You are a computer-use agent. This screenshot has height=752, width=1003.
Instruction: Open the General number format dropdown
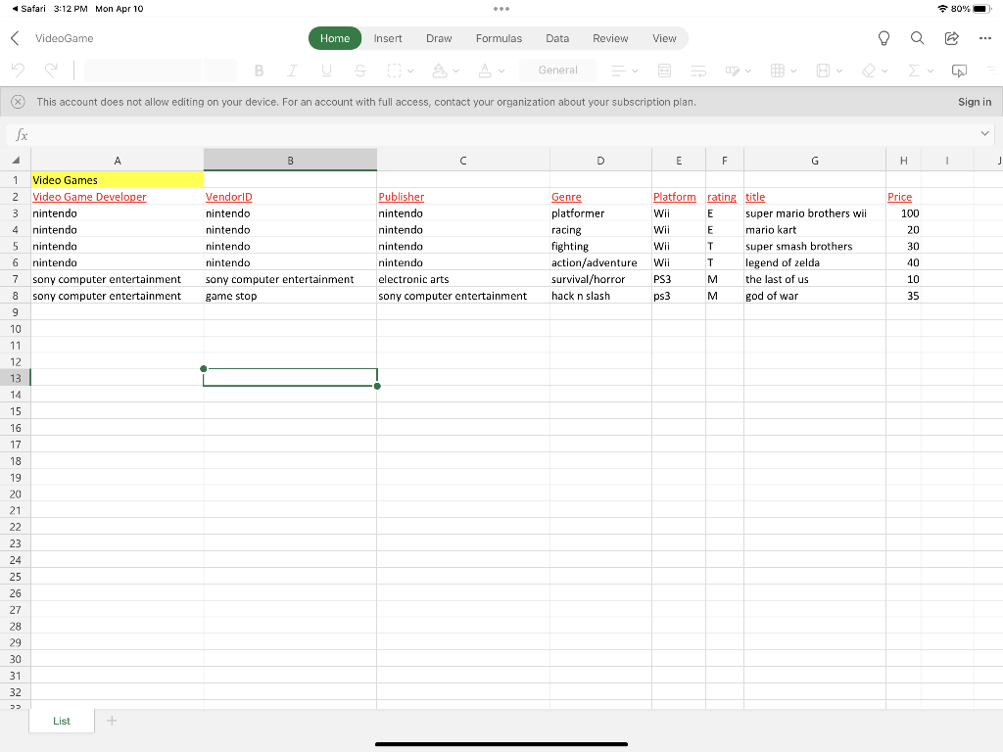(x=558, y=70)
